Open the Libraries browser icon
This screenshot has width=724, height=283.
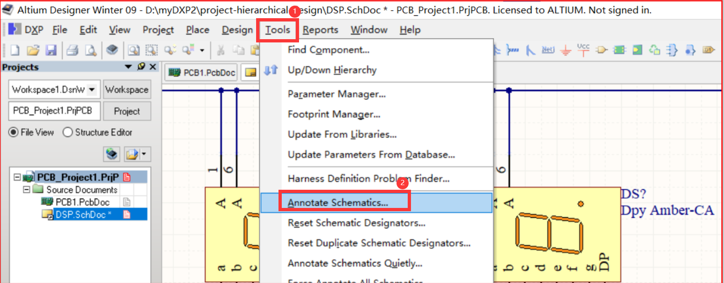tap(113, 50)
